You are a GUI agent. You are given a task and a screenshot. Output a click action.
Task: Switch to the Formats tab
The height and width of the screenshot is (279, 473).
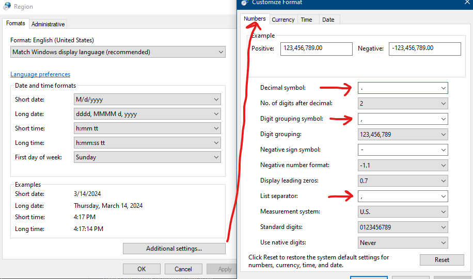point(15,24)
